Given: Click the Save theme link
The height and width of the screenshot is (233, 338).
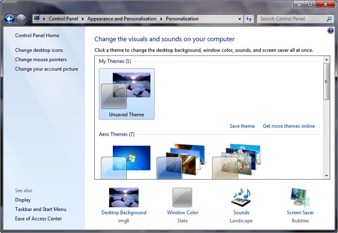Looking at the screenshot, I should tap(242, 126).
